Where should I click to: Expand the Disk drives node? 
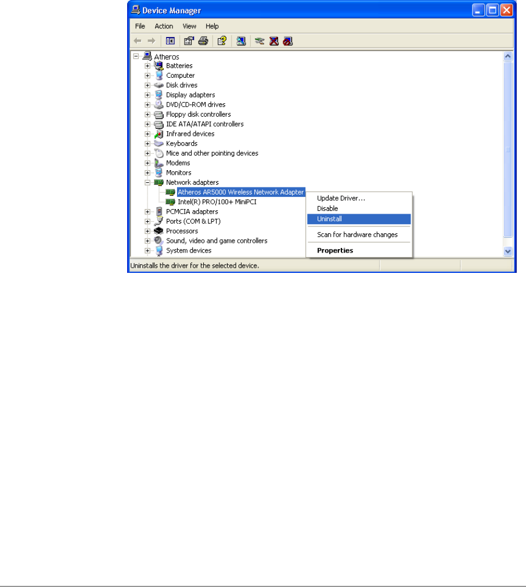[x=147, y=85]
